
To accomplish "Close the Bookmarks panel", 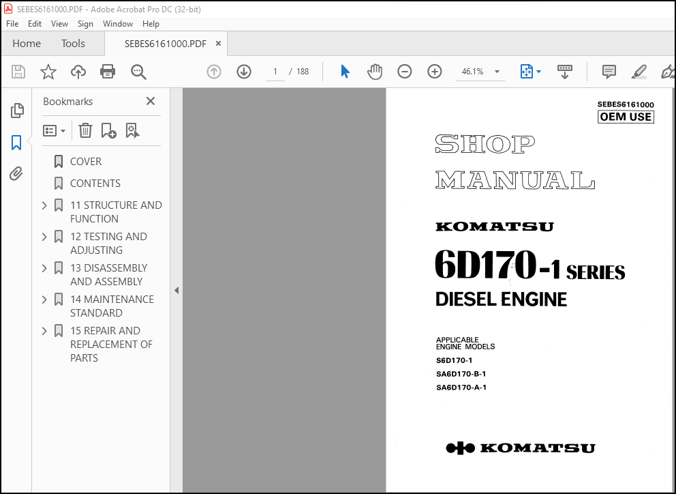I will (x=151, y=101).
